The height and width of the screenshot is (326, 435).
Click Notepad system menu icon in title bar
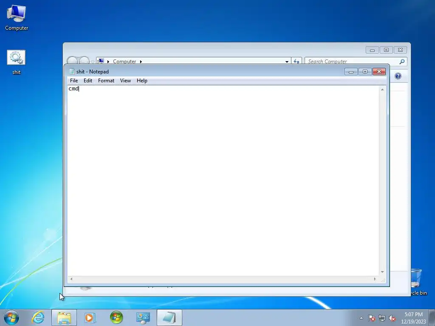tap(72, 71)
